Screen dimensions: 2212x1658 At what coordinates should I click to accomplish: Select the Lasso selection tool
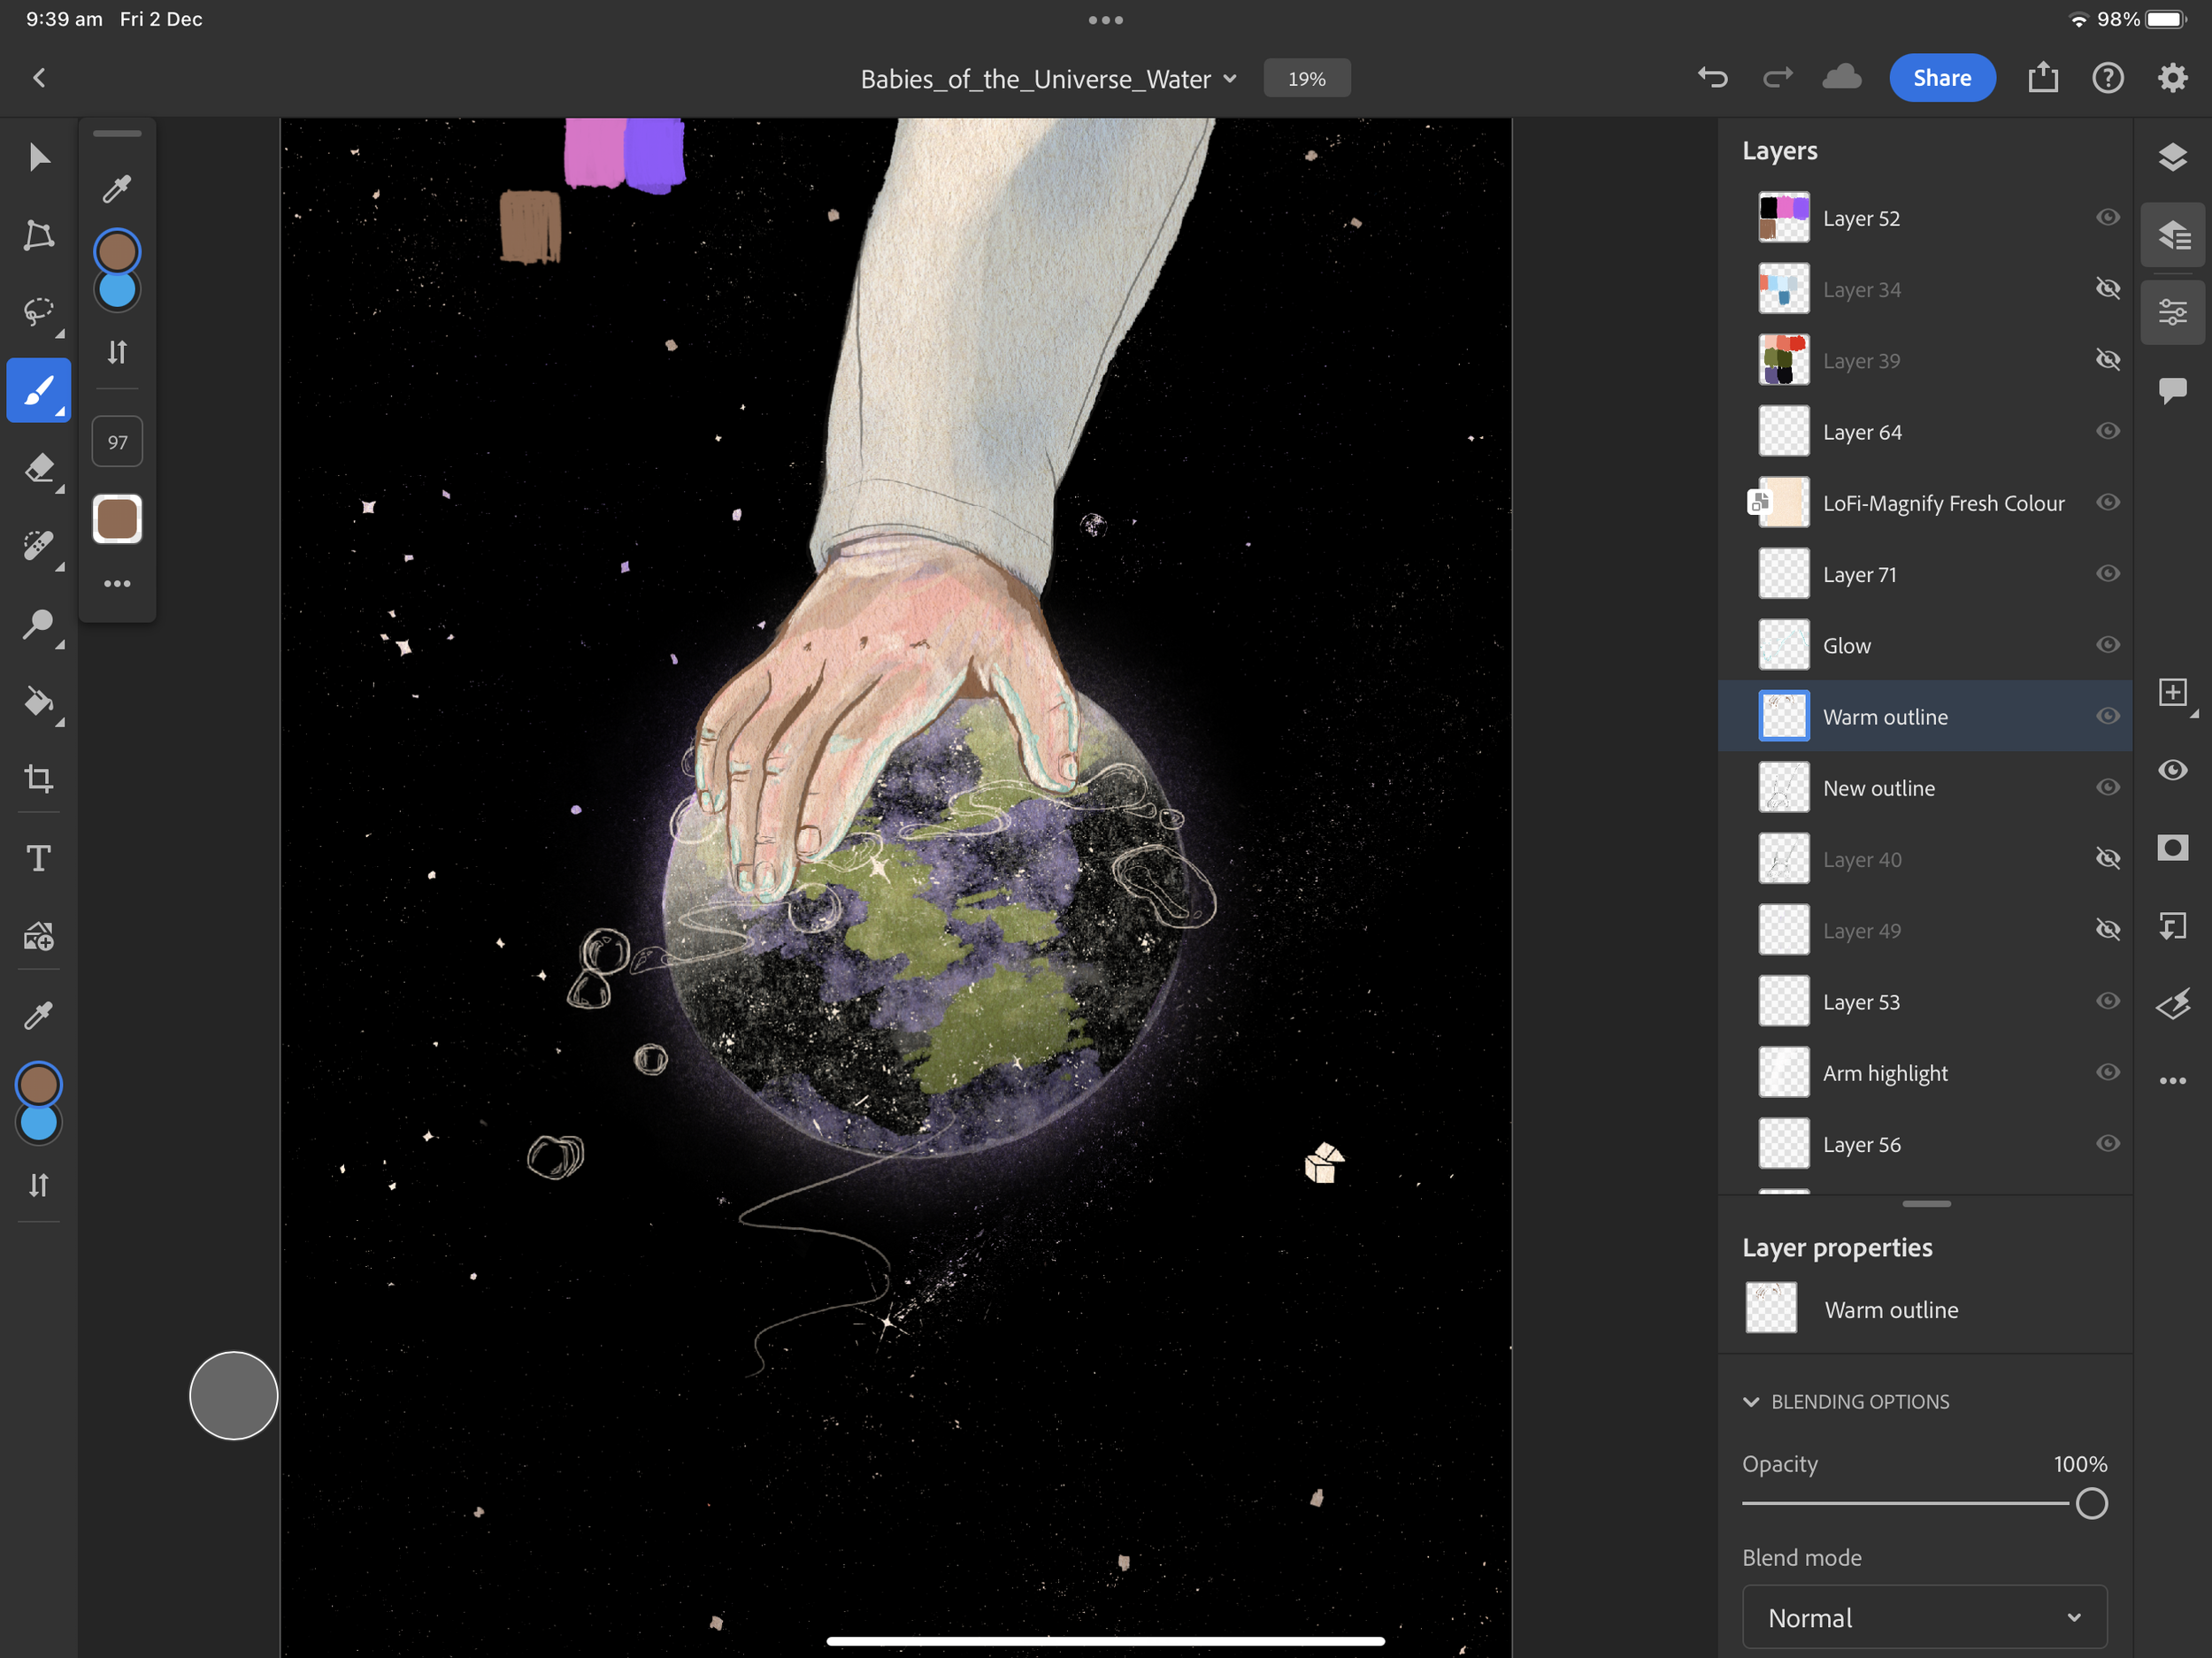(x=38, y=312)
